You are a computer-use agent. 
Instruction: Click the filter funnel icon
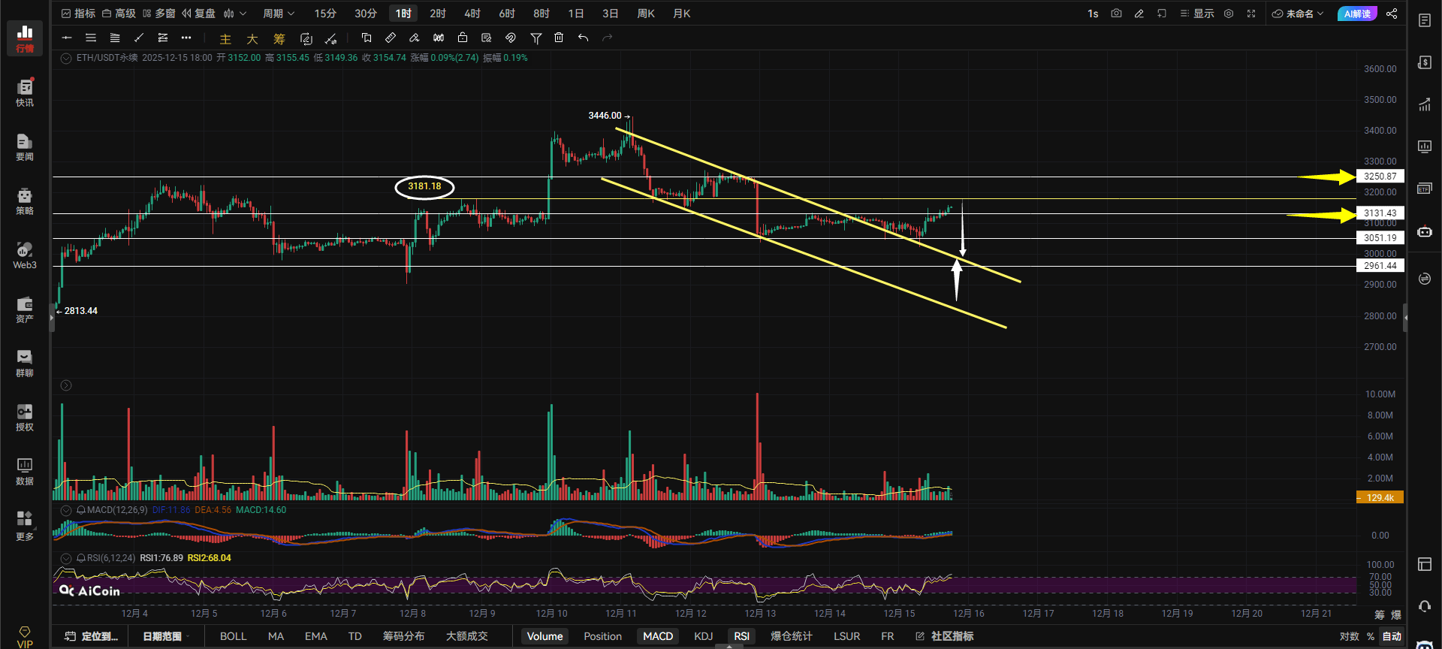coord(535,38)
